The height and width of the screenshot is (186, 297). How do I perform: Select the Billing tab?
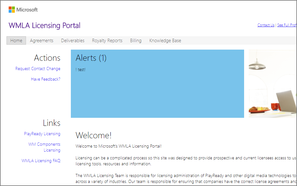(x=136, y=40)
